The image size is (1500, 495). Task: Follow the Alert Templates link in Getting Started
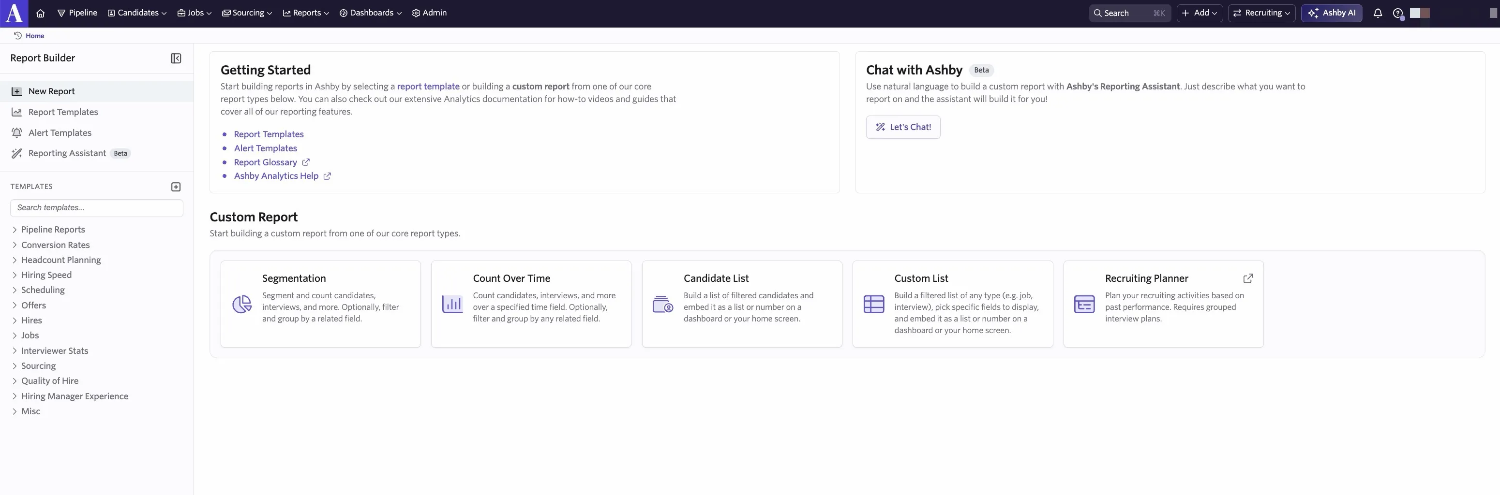pyautogui.click(x=266, y=148)
